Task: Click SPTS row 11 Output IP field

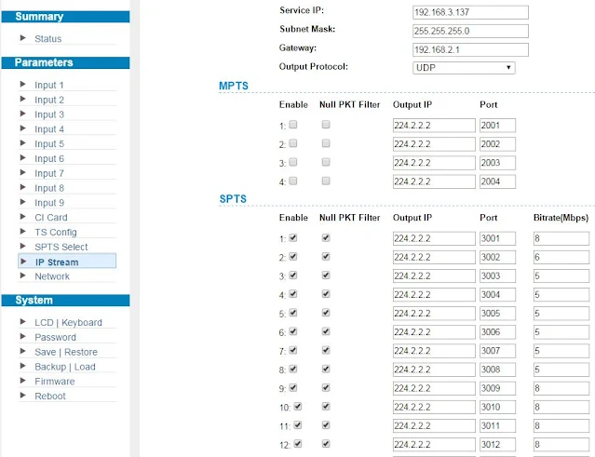Action: (434, 426)
